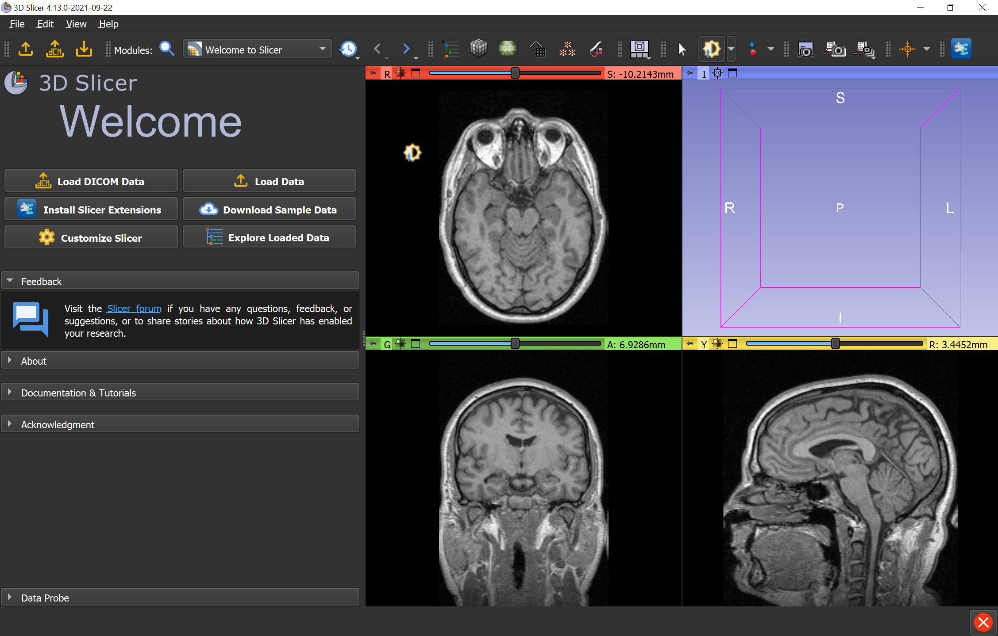
Task: Click the DICOM import toolbar icon
Action: [x=55, y=49]
